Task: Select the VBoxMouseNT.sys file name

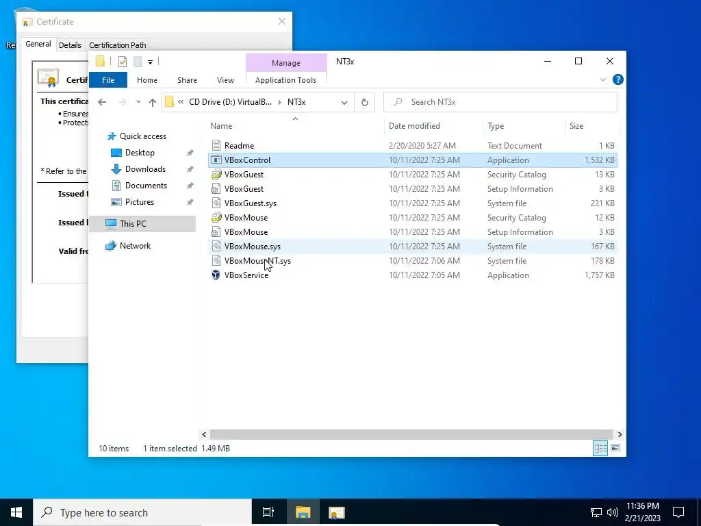Action: pos(257,261)
